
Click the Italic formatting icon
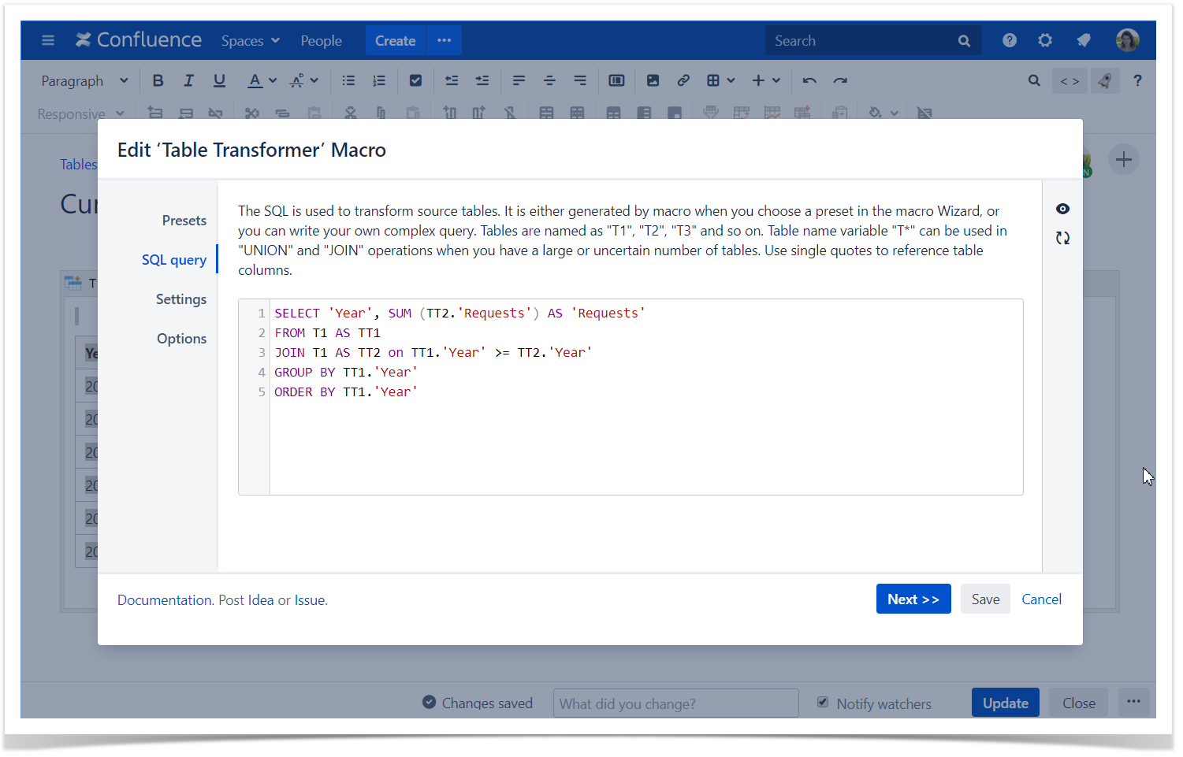[x=188, y=80]
